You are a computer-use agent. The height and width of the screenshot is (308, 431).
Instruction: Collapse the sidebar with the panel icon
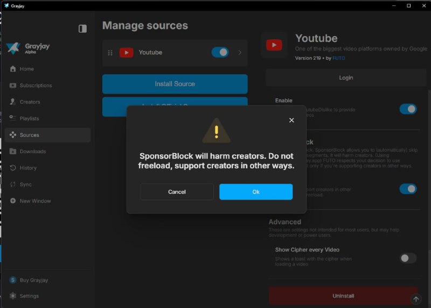point(82,28)
